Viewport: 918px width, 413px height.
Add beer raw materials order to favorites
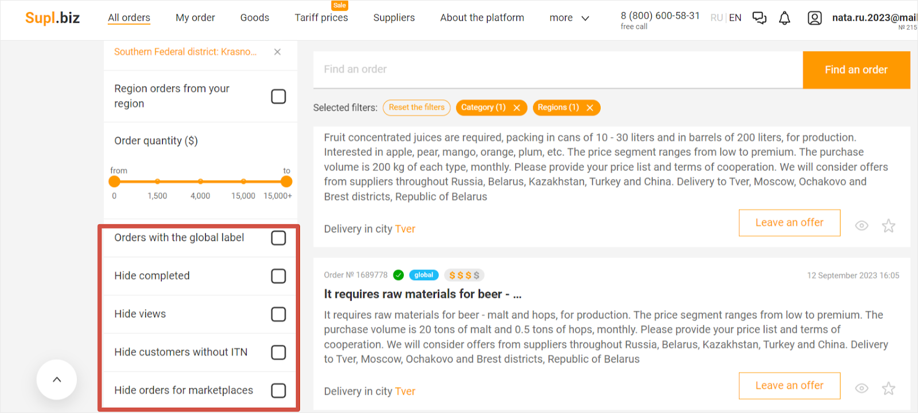tap(888, 389)
